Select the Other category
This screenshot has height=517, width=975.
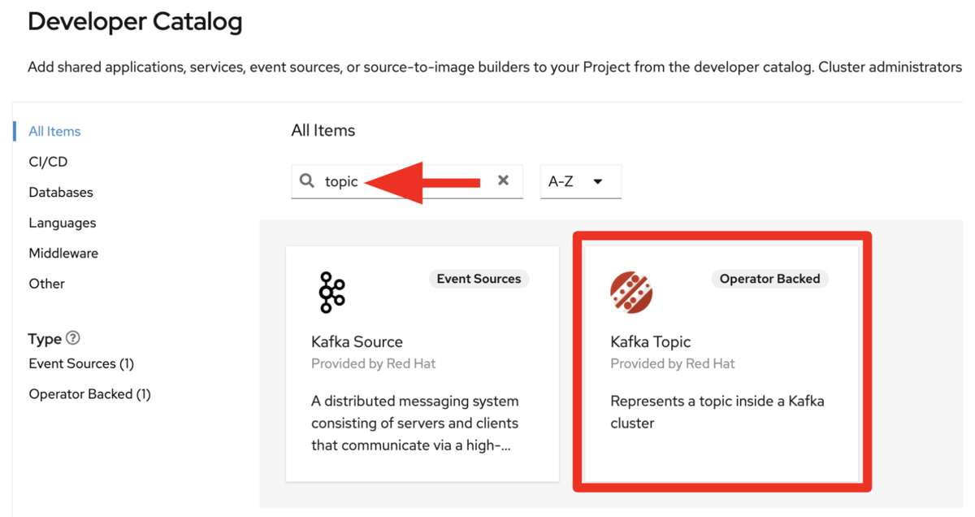[46, 284]
